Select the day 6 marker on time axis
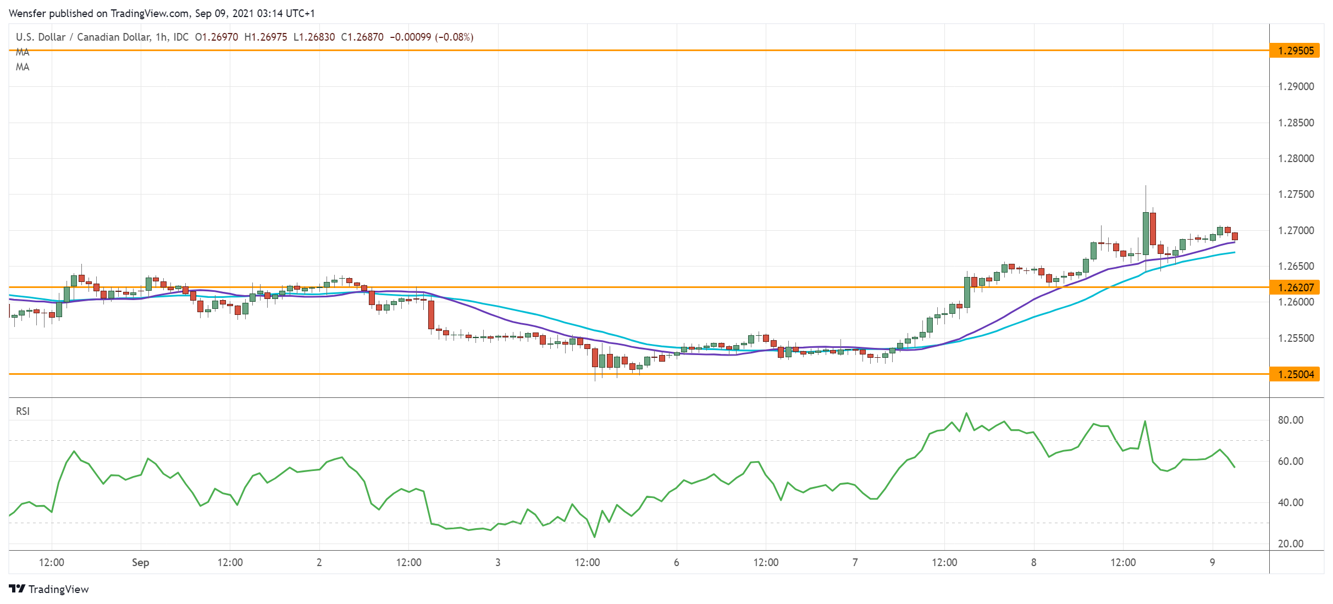 [676, 562]
